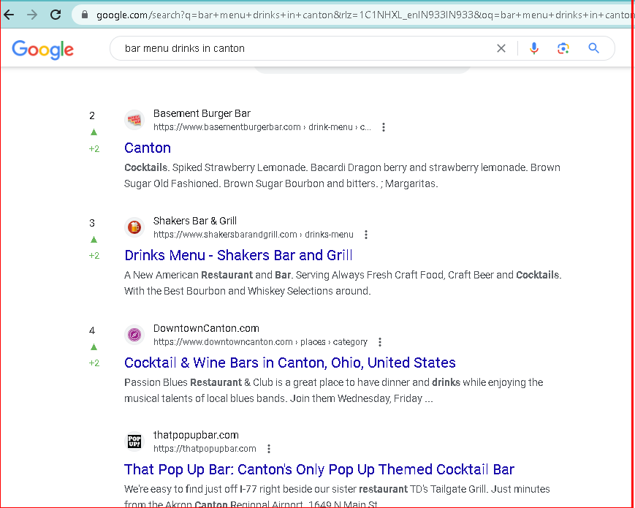
Task: Click Shakers Bar & Grill favicon
Action: click(134, 227)
